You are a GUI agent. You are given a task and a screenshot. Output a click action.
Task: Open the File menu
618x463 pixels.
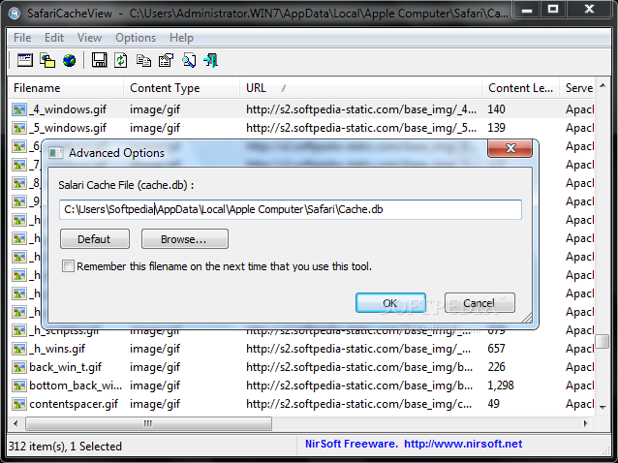point(22,38)
